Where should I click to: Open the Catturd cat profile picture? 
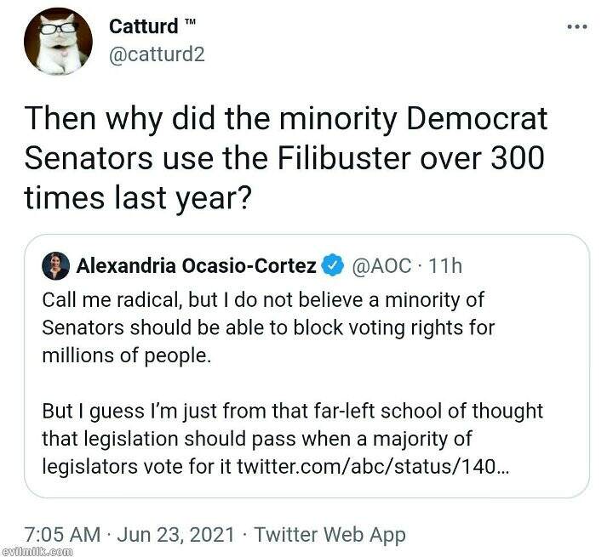point(58,42)
